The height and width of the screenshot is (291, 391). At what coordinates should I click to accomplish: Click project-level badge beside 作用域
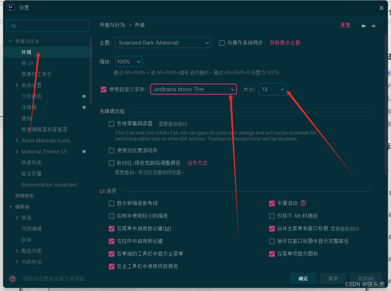84,108
